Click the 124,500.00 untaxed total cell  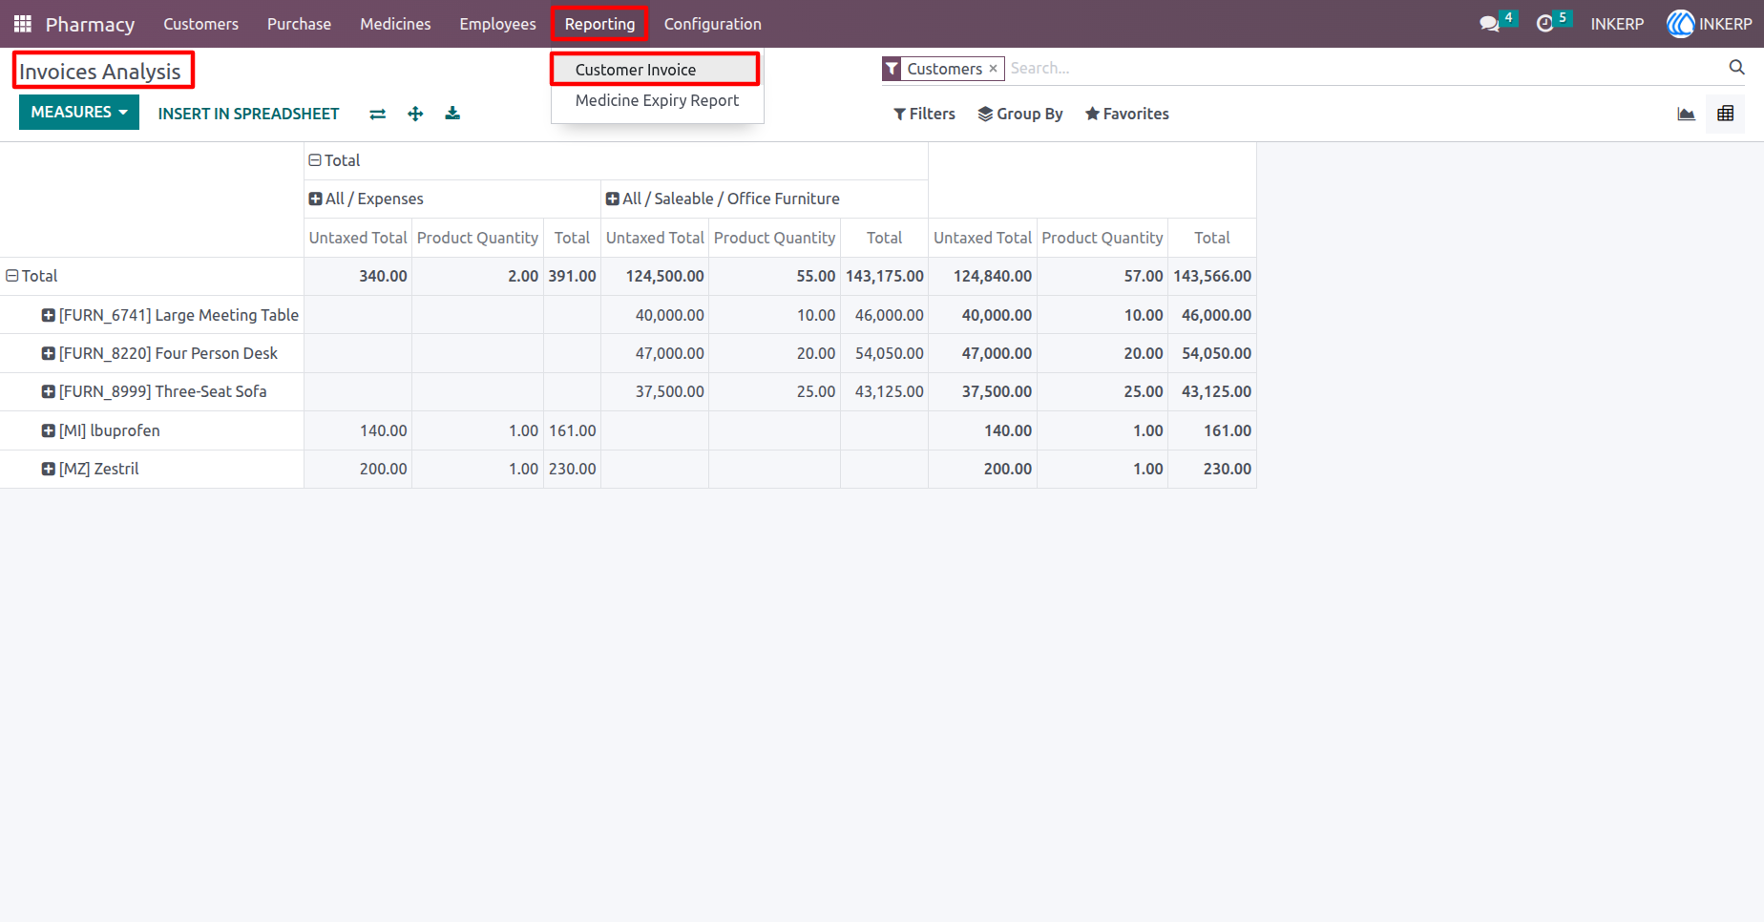[655, 276]
